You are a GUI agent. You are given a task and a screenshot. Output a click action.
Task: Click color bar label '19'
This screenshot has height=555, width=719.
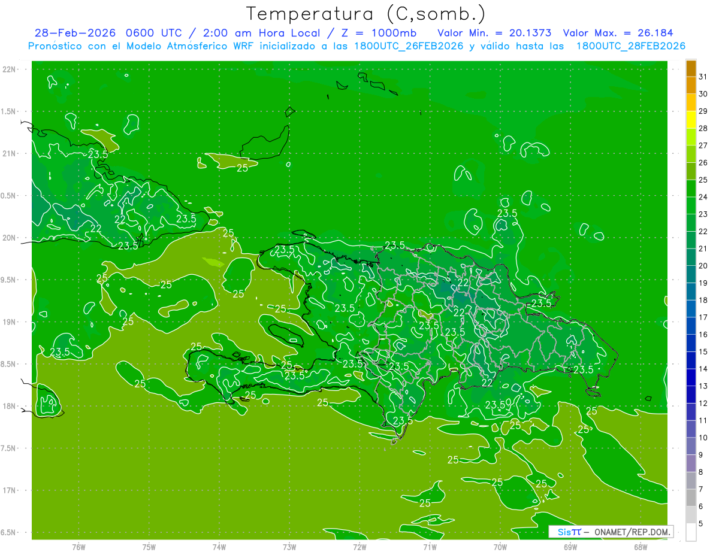[703, 283]
